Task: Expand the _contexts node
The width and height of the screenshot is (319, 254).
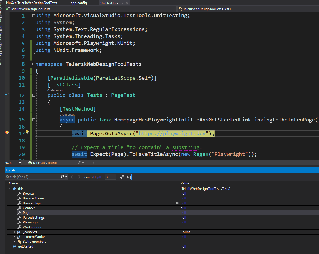Action: pyautogui.click(x=14, y=232)
